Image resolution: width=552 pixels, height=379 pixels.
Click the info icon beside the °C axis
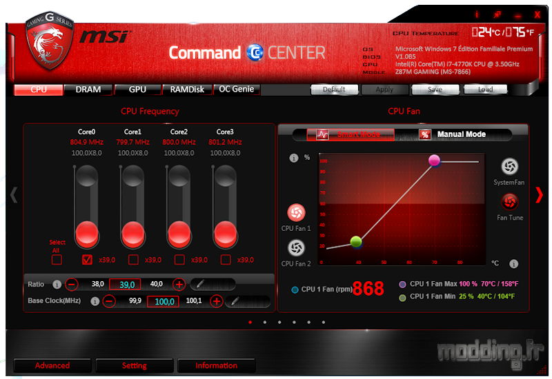[513, 264]
